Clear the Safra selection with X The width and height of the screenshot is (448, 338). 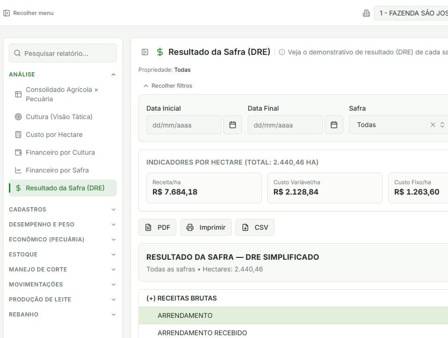tap(433, 125)
